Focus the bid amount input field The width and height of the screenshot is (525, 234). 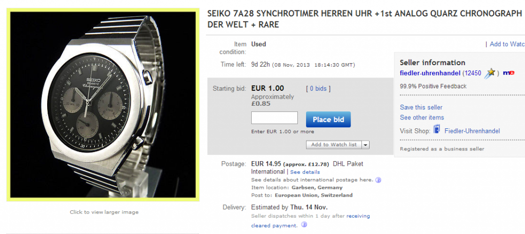coord(274,118)
